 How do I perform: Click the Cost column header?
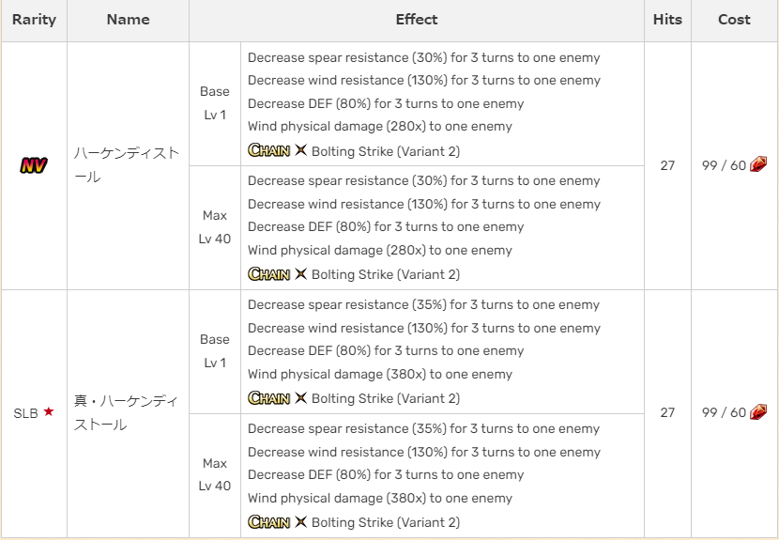coord(734,20)
